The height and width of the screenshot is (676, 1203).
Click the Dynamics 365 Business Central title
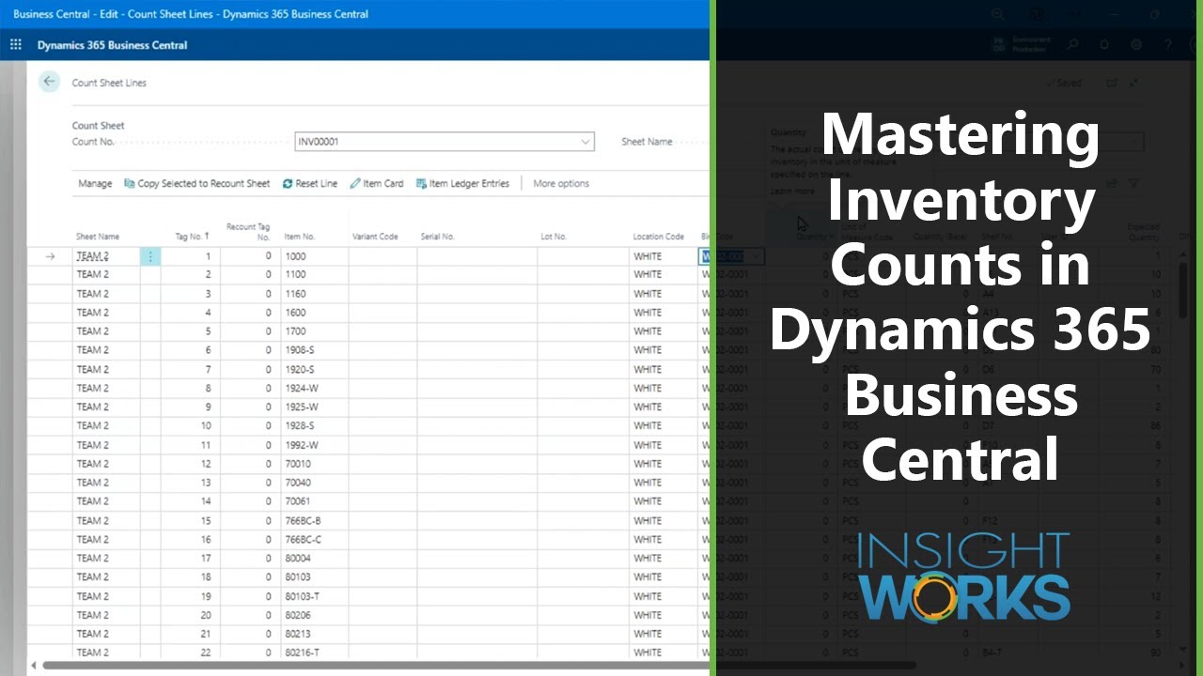[112, 45]
